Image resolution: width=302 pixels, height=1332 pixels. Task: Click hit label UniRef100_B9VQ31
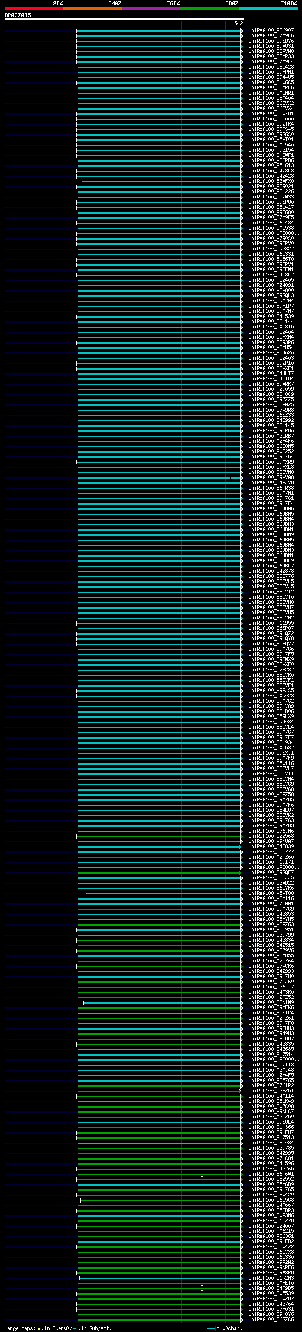pos(270,46)
